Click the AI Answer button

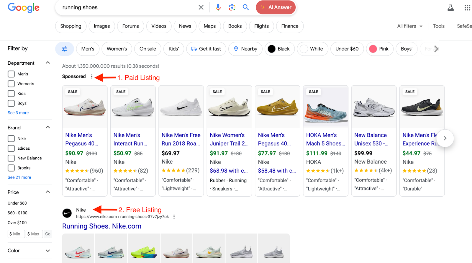pos(276,7)
